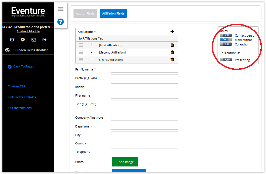Open settings gear icon in sidebar
The height and width of the screenshot is (174, 266).
click(23, 40)
